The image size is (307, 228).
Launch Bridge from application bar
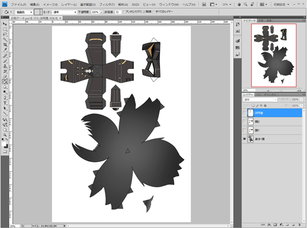pos(204,4)
